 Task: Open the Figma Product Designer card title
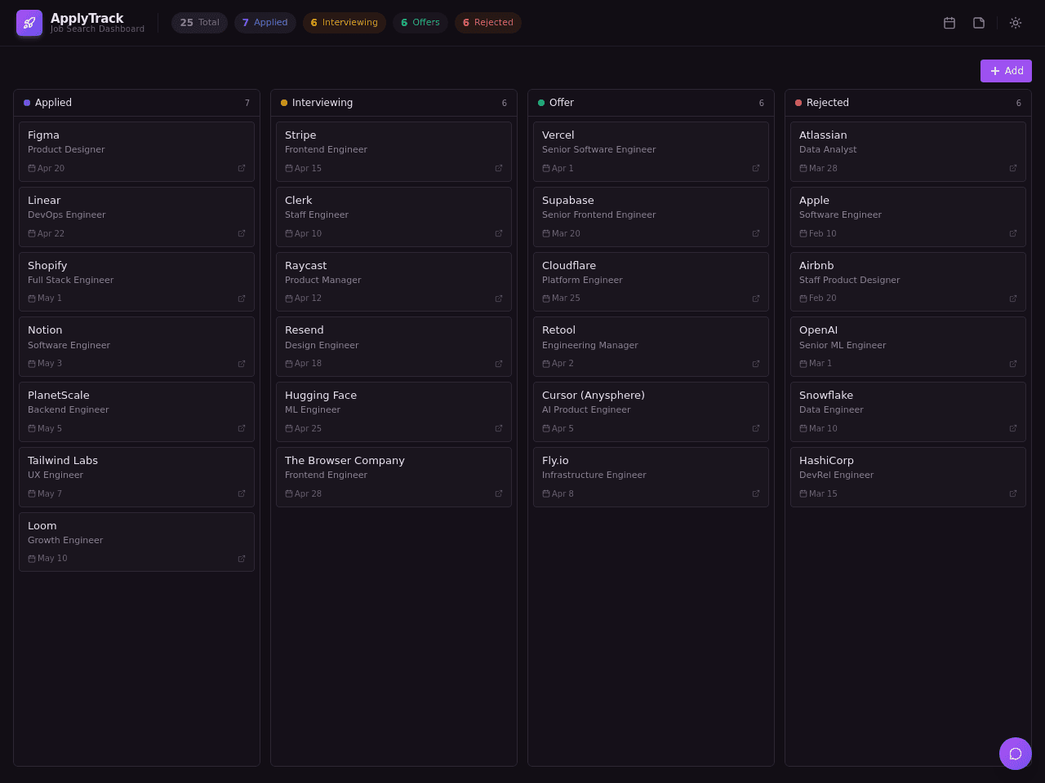tap(43, 135)
